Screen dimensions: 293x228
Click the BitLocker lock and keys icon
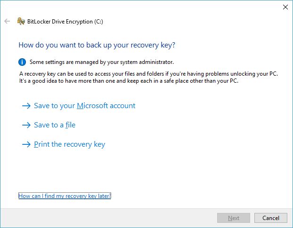21,21
